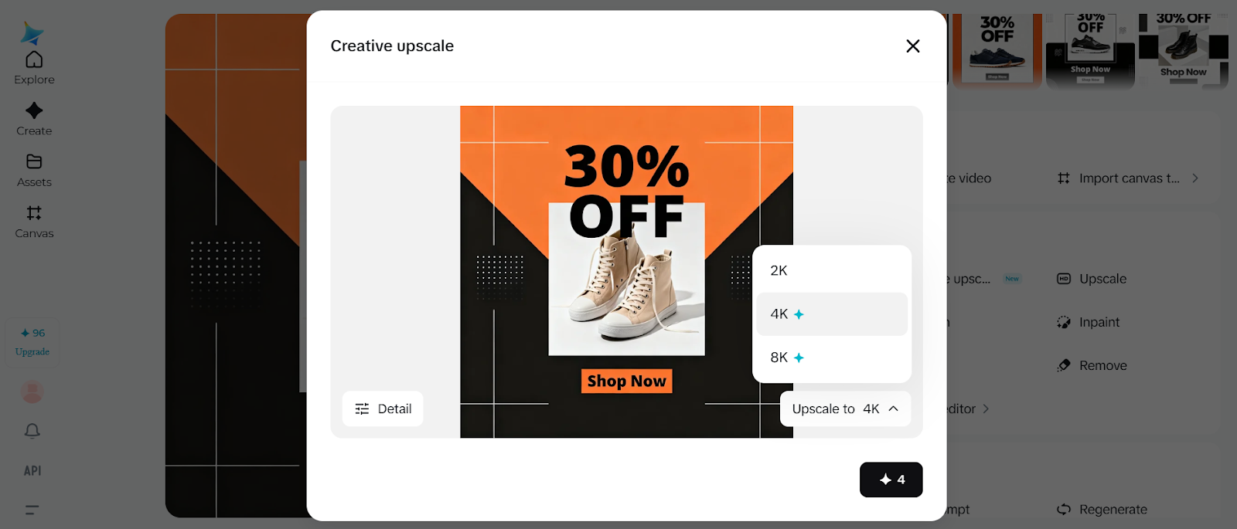Click the profile avatar icon
The width and height of the screenshot is (1237, 529).
(x=32, y=392)
